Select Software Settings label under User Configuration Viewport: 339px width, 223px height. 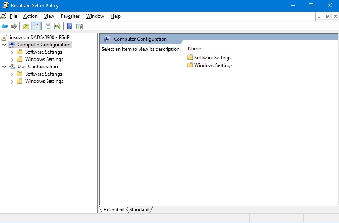[43, 74]
